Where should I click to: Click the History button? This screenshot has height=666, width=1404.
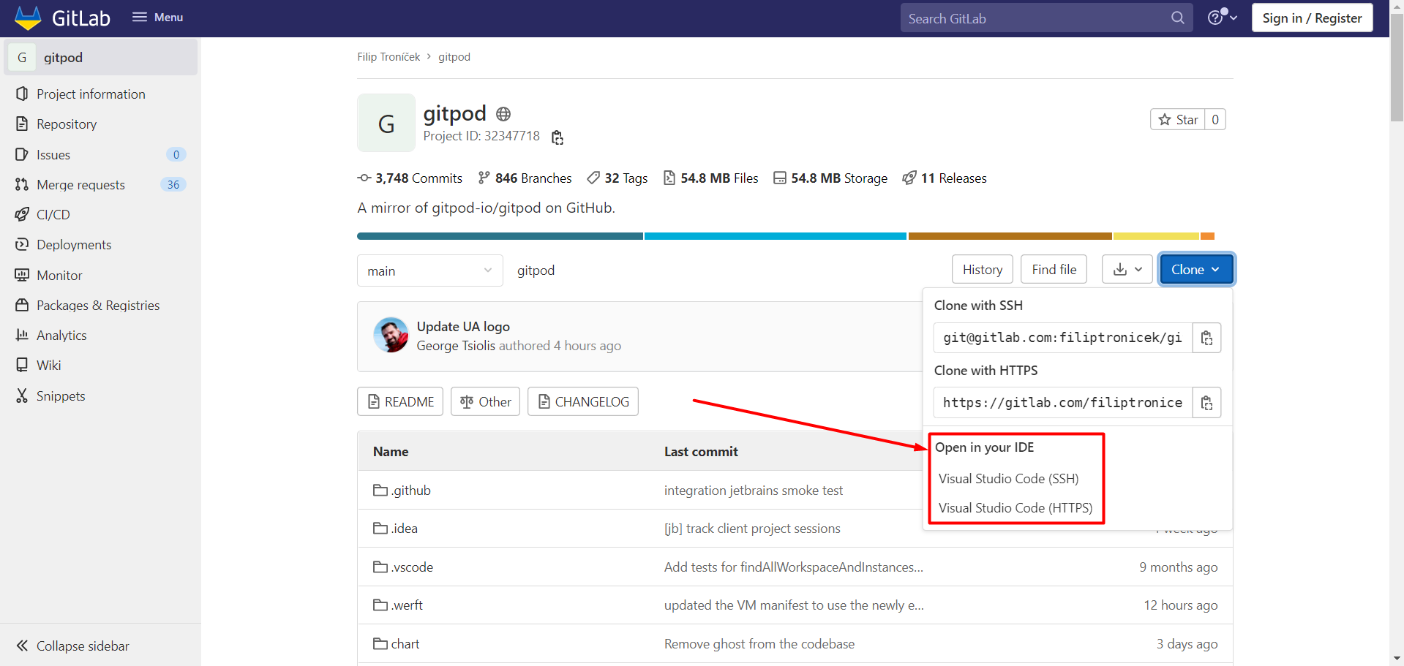click(983, 269)
